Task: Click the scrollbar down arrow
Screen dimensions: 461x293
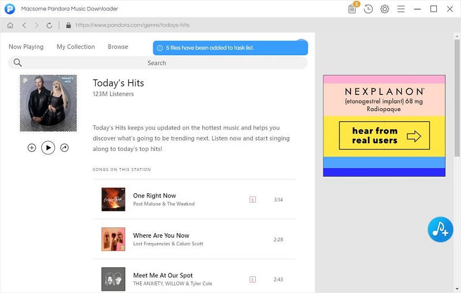Action: (x=457, y=288)
